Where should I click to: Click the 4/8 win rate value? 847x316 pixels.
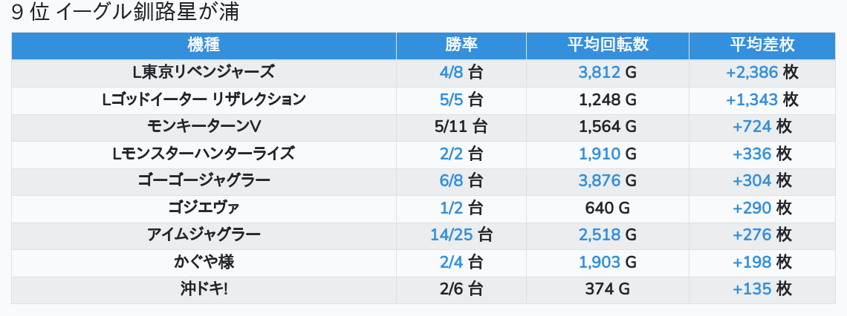point(452,73)
